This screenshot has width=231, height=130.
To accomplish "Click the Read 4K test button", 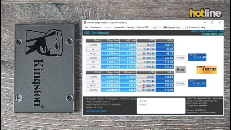I will click(x=93, y=49).
